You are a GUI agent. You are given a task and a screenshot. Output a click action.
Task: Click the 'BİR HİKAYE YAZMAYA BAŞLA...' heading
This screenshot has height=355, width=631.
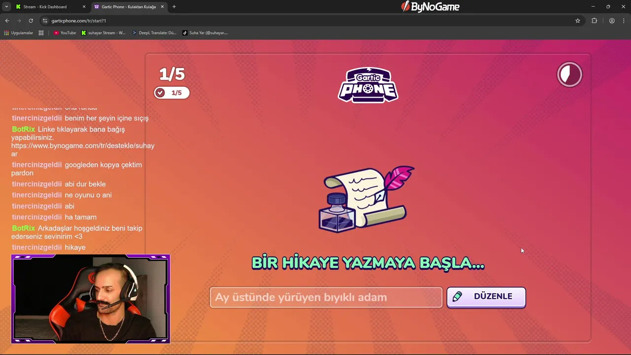[x=368, y=263]
